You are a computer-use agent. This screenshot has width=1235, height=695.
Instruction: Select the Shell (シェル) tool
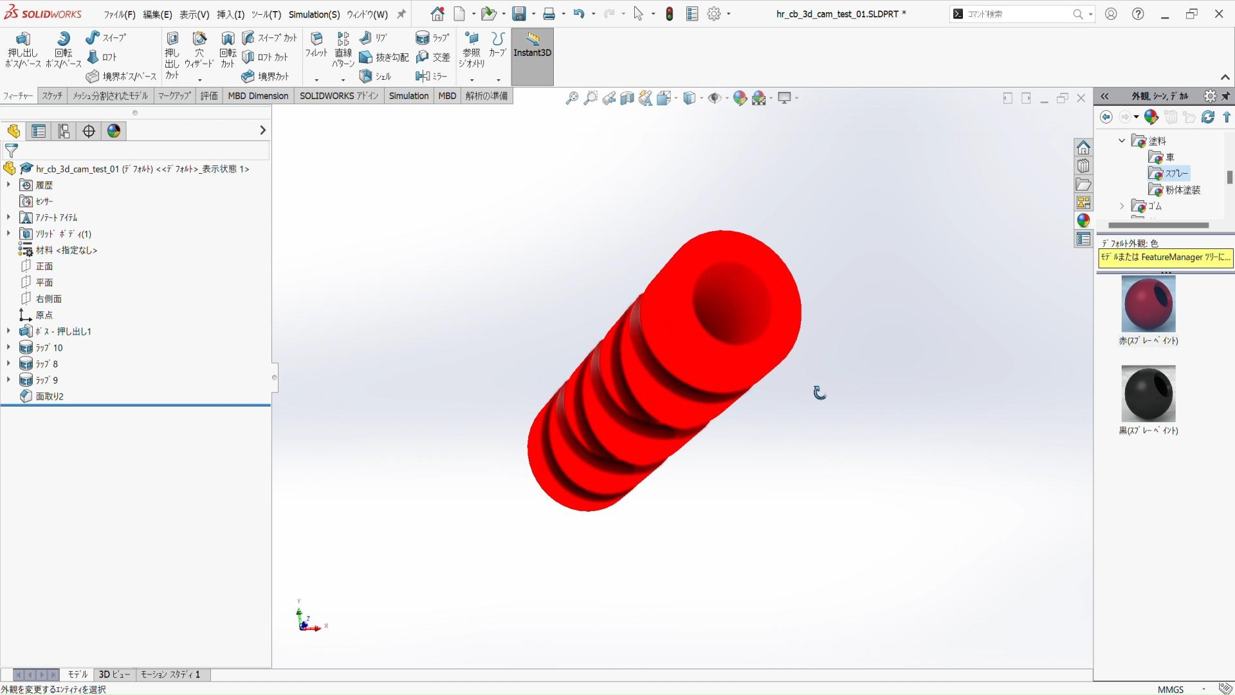tap(375, 77)
